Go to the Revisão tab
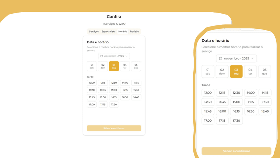The height and width of the screenshot is (158, 280). [134, 32]
